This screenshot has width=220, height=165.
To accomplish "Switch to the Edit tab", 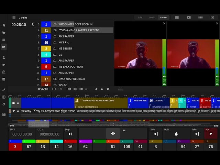I will (140, 18).
